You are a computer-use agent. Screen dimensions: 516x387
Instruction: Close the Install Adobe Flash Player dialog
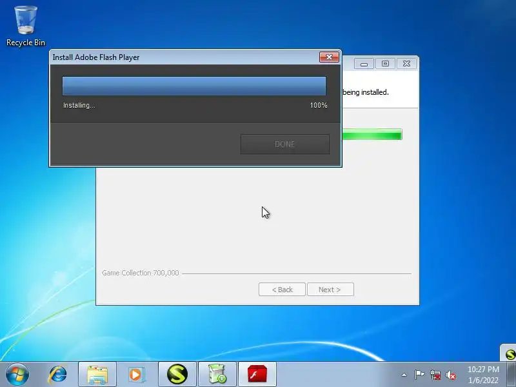(x=329, y=57)
